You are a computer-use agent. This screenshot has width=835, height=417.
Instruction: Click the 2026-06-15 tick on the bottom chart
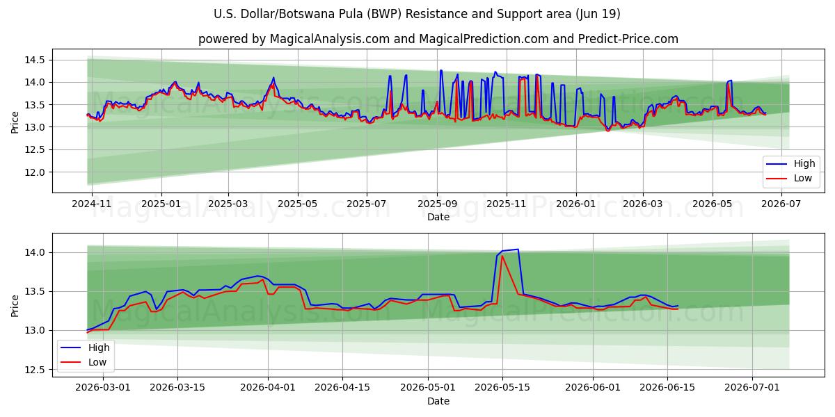click(668, 387)
